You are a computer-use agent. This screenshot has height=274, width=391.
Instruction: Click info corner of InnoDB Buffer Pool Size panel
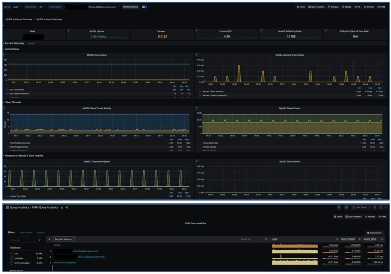(x=261, y=31)
